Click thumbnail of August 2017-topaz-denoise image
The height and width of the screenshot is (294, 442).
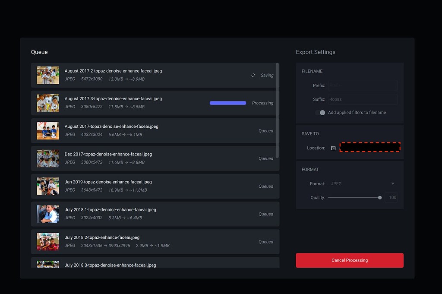point(47,131)
